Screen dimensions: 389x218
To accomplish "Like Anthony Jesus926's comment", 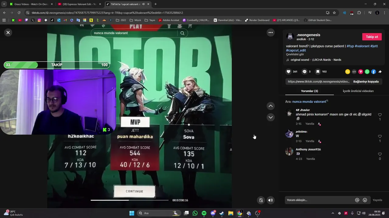I will (380, 154).
